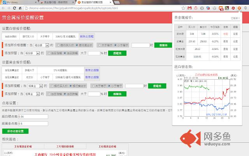Switch to the My Library tab
Viewport: 249px width, 156px height.
19,2
